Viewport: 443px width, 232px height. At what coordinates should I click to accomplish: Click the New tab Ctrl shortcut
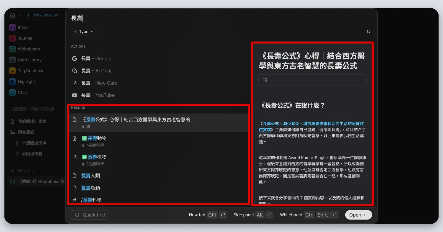click(207, 215)
